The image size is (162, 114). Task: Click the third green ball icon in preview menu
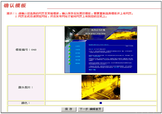pos(69,53)
